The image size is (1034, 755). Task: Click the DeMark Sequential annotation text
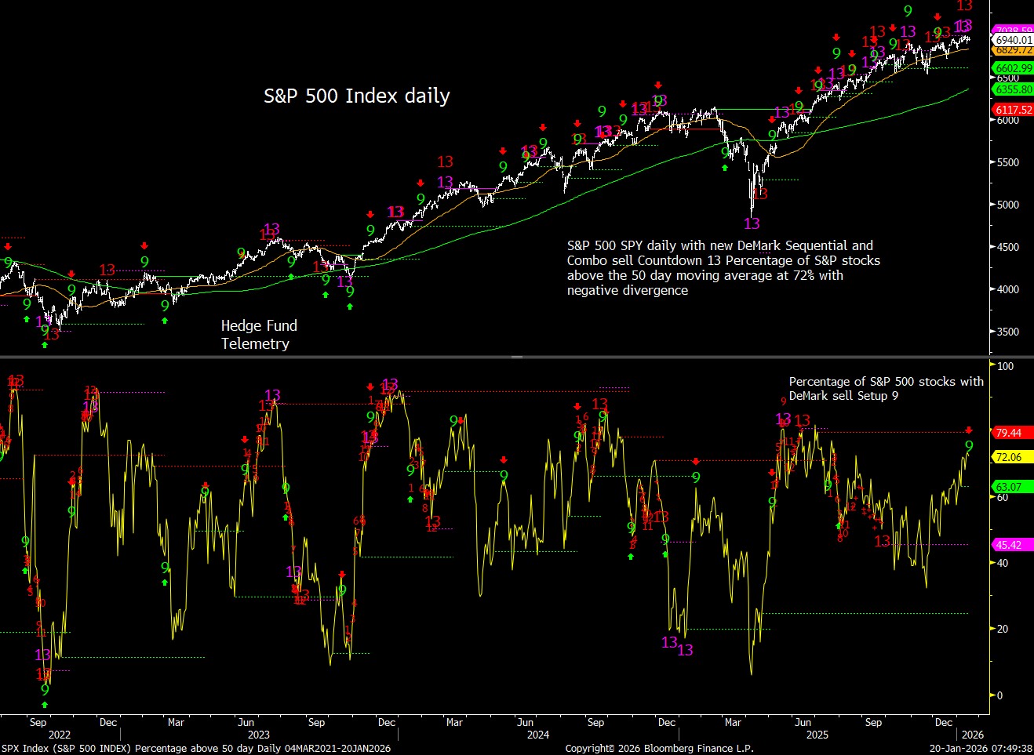click(x=723, y=268)
